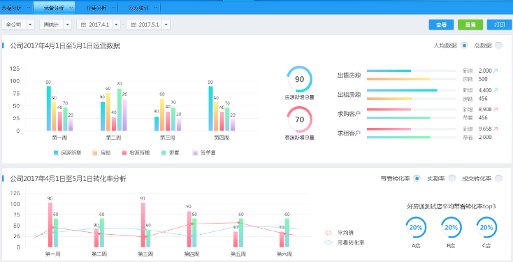The image size is (513, 262).
Task: Click the 出售房源 row label
Action: pyautogui.click(x=349, y=75)
